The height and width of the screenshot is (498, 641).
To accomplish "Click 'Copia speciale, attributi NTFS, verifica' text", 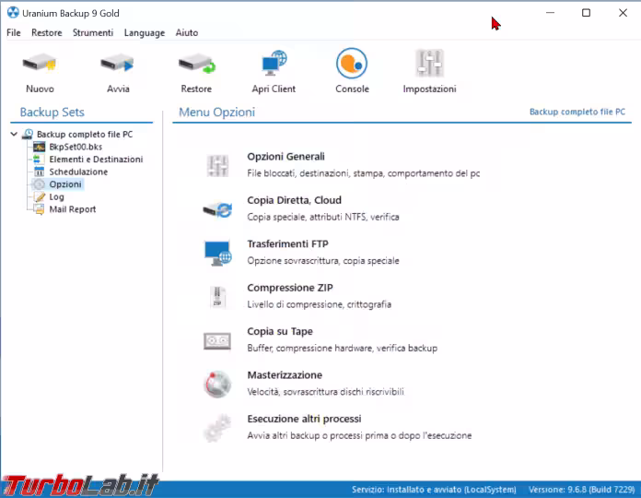I will pos(323,217).
